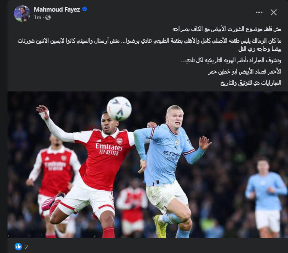288x253 pixels.
Task: Click the blue thumbs-up reaction icon
Action: tap(18, 247)
